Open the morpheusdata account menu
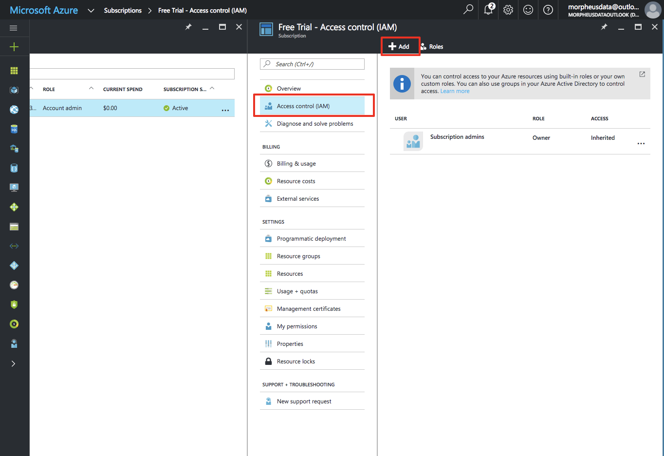The image size is (664, 456). click(604, 10)
